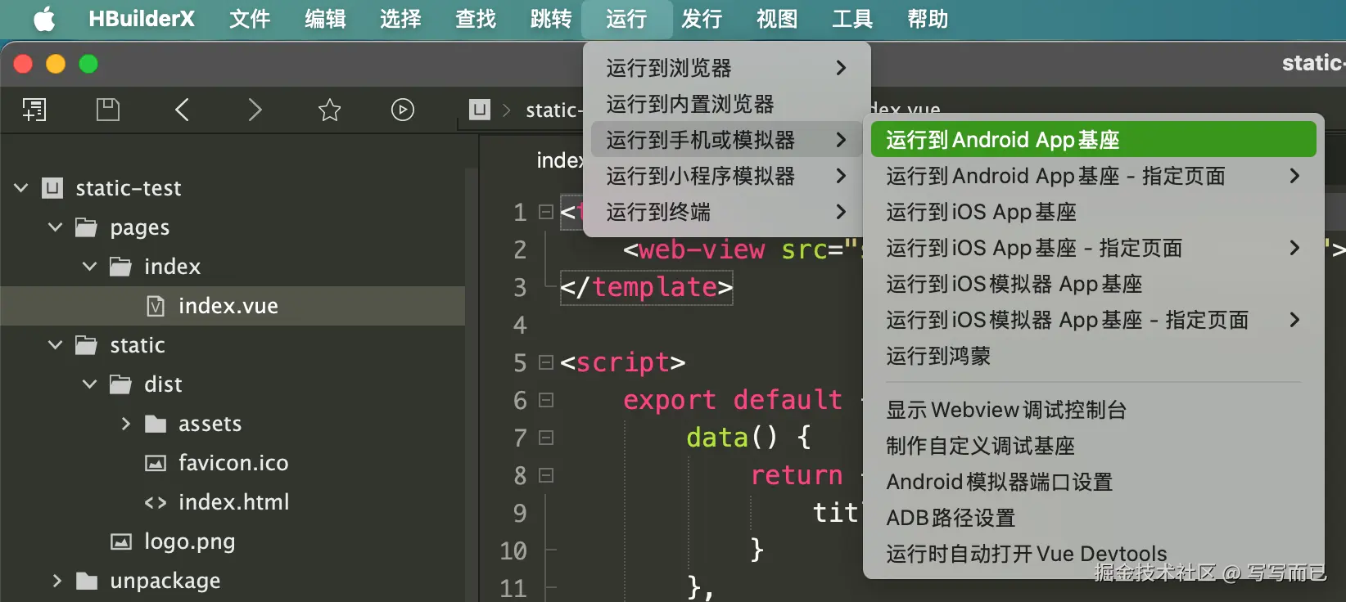Fold the template block at line 1
This screenshot has width=1346, height=602.
(x=546, y=212)
